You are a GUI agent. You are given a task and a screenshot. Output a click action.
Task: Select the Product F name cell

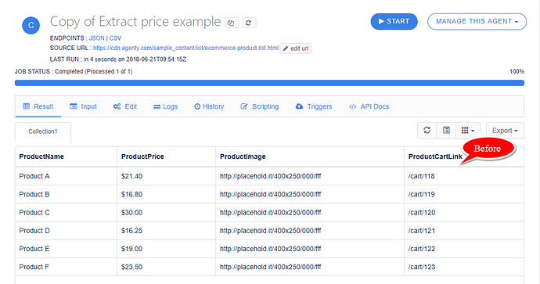(x=66, y=267)
